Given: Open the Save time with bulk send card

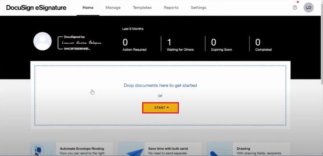Looking at the screenshot, I should (160, 149).
